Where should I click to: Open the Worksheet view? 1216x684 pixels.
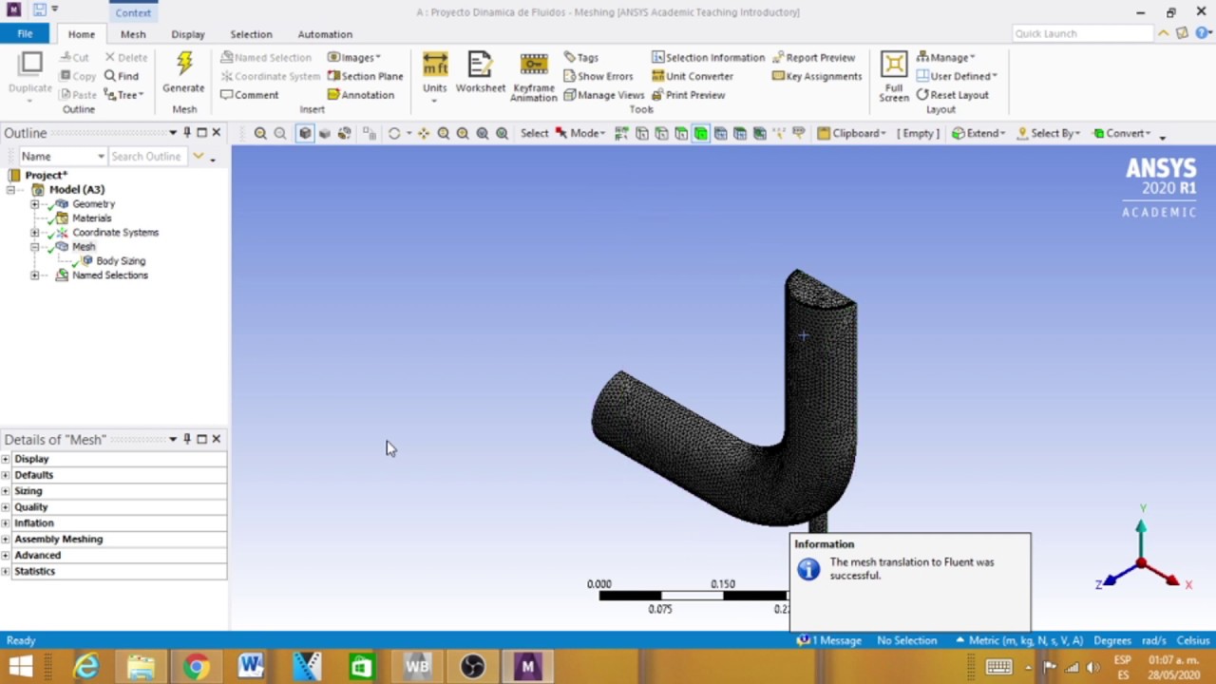[x=481, y=72]
